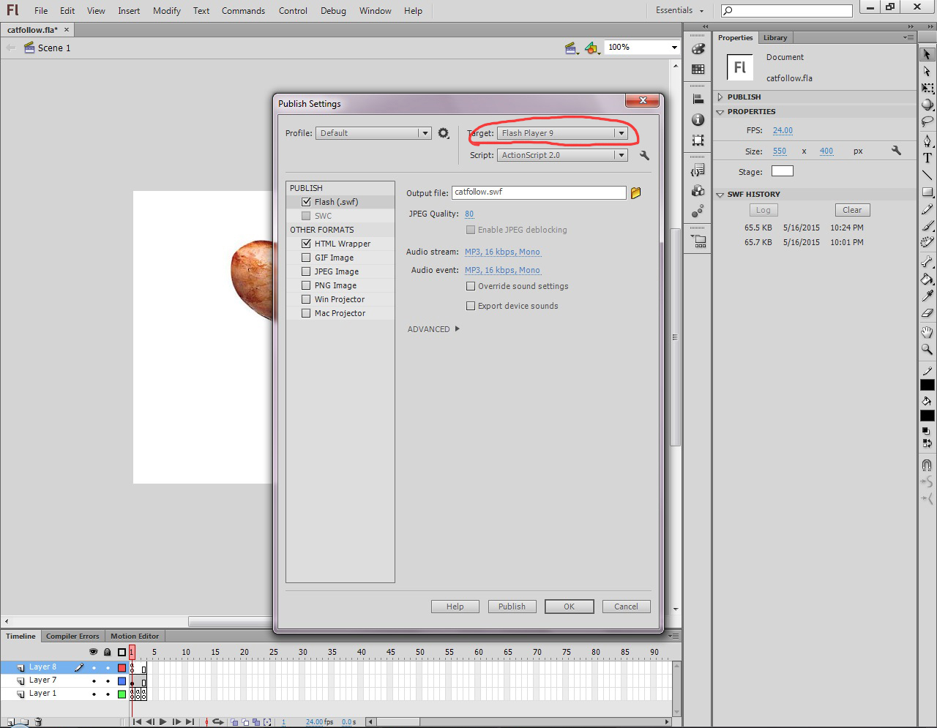Image resolution: width=937 pixels, height=728 pixels.
Task: Select the 3D Rotation tool
Action: click(927, 105)
